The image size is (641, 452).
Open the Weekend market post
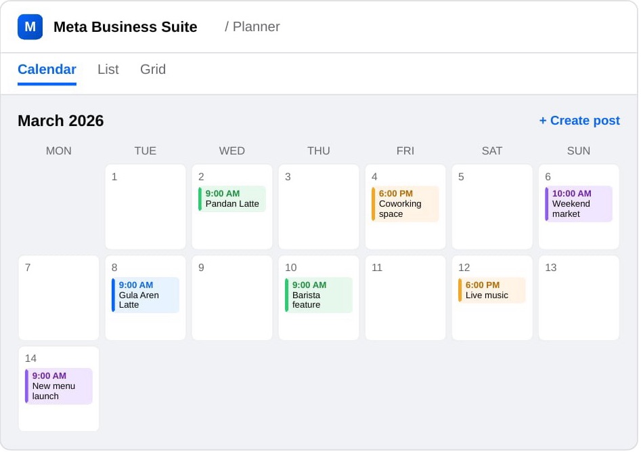point(579,204)
